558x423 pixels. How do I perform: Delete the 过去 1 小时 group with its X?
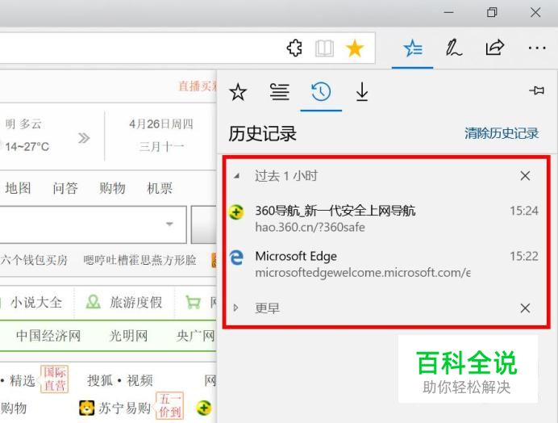[x=525, y=176]
